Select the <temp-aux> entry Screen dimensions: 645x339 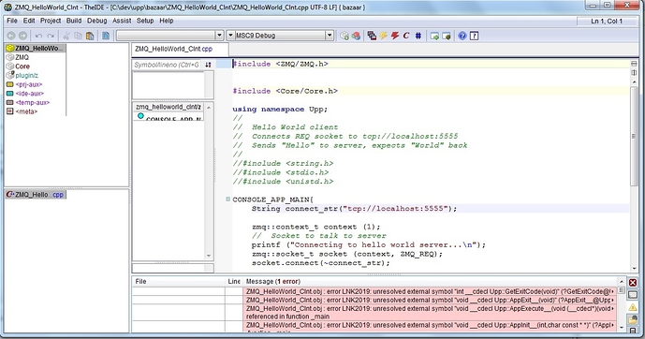pos(36,102)
